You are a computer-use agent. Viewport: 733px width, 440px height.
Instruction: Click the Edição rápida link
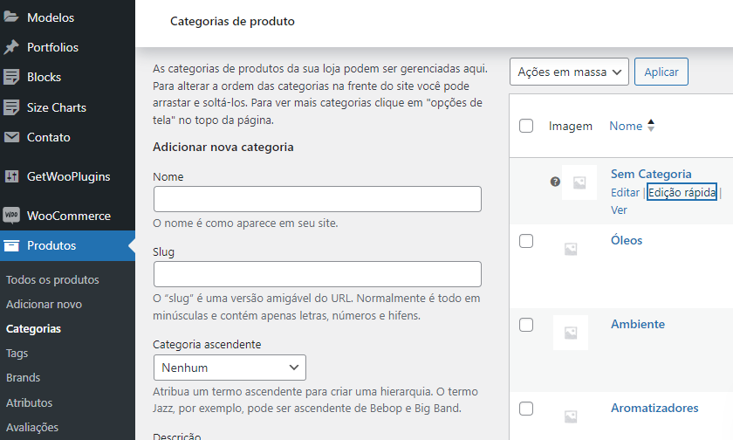[x=682, y=192]
